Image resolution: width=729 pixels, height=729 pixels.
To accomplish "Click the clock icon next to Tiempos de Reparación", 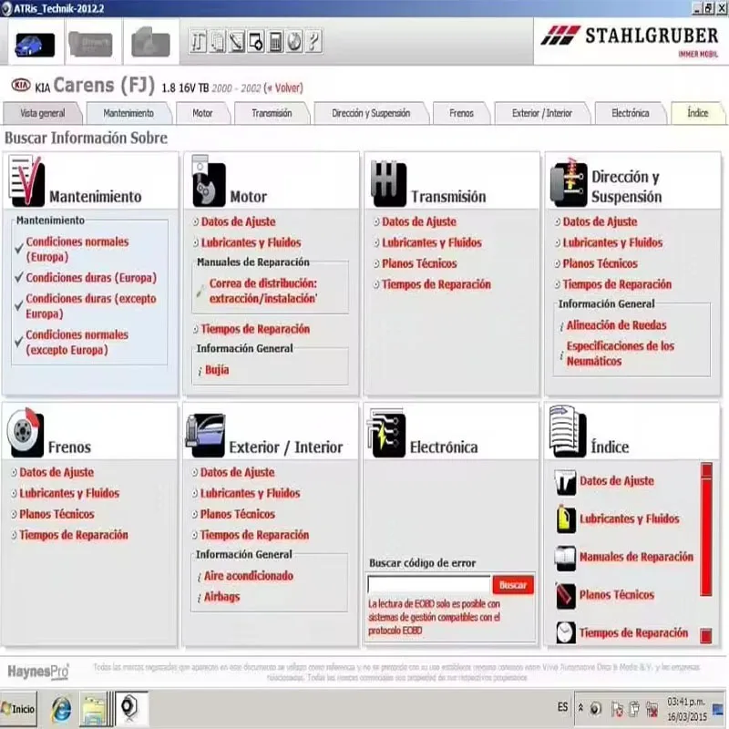I will pyautogui.click(x=564, y=631).
